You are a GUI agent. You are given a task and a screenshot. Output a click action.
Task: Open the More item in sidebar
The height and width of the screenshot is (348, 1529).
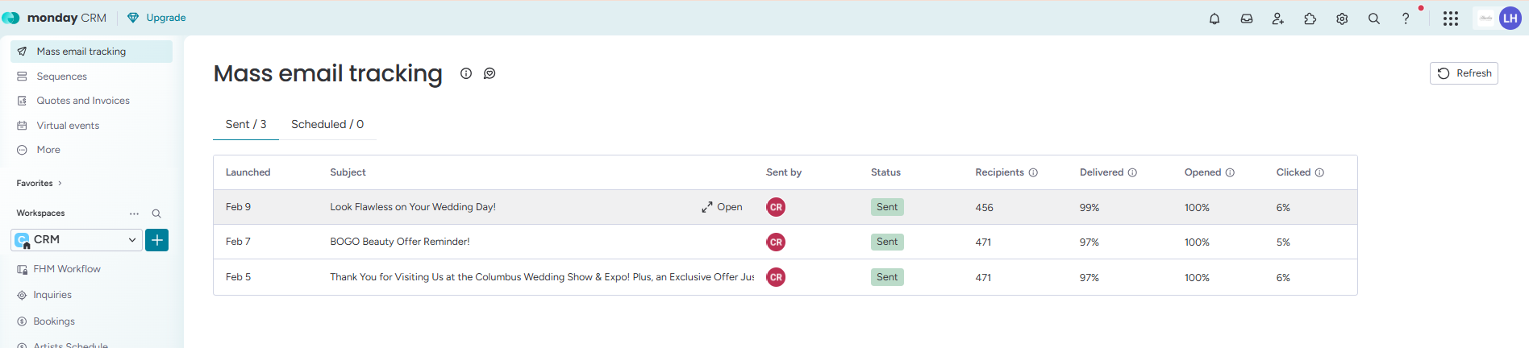(48, 150)
